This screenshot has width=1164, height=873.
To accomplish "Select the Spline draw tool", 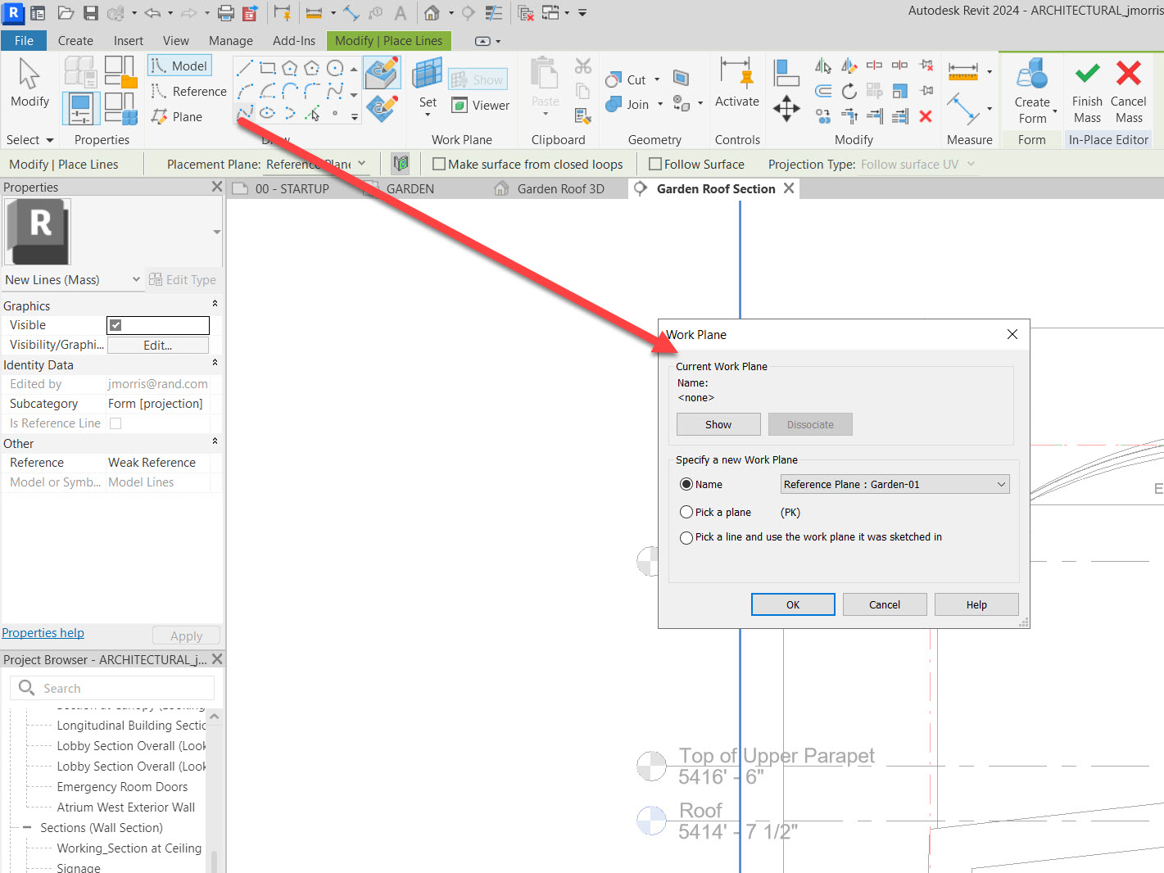I will pyautogui.click(x=337, y=90).
